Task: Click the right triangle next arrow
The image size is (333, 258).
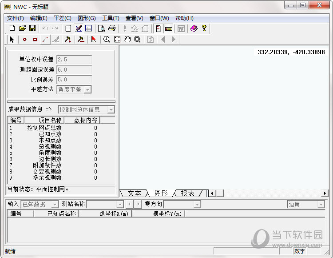Action: [173, 39]
